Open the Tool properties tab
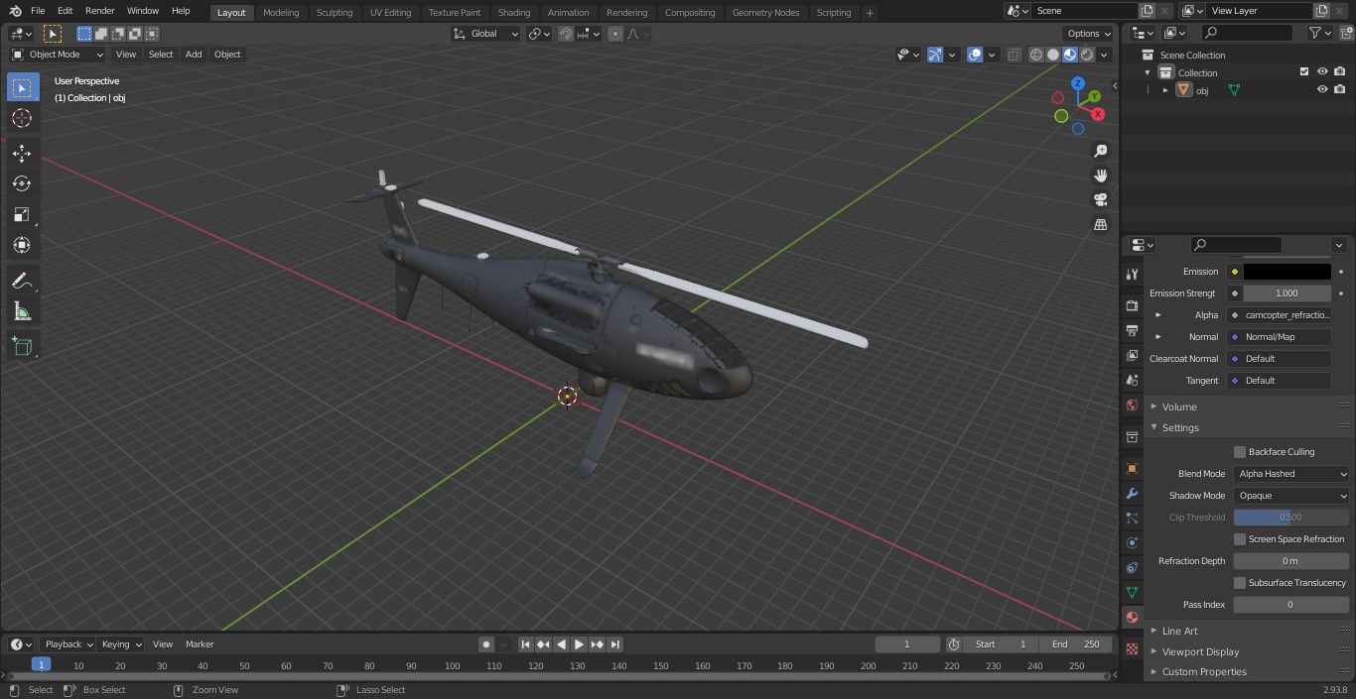The width and height of the screenshot is (1356, 699). (x=1132, y=275)
